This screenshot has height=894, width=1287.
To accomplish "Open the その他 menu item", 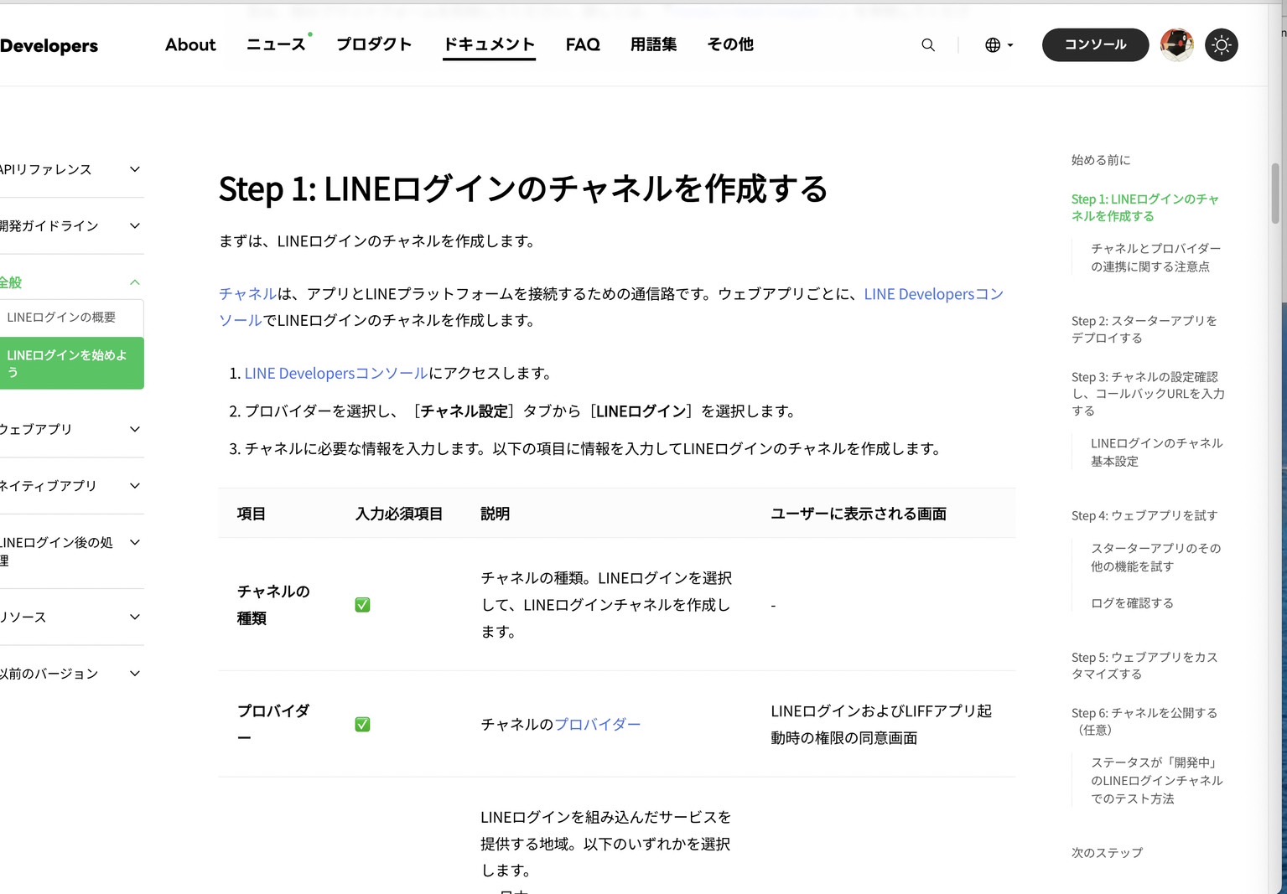I will 730,45.
